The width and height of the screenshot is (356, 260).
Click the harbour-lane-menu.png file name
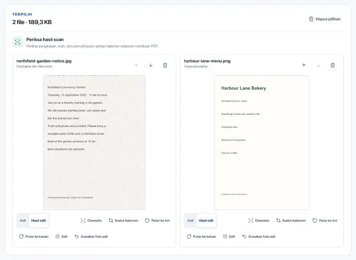pyautogui.click(x=207, y=61)
